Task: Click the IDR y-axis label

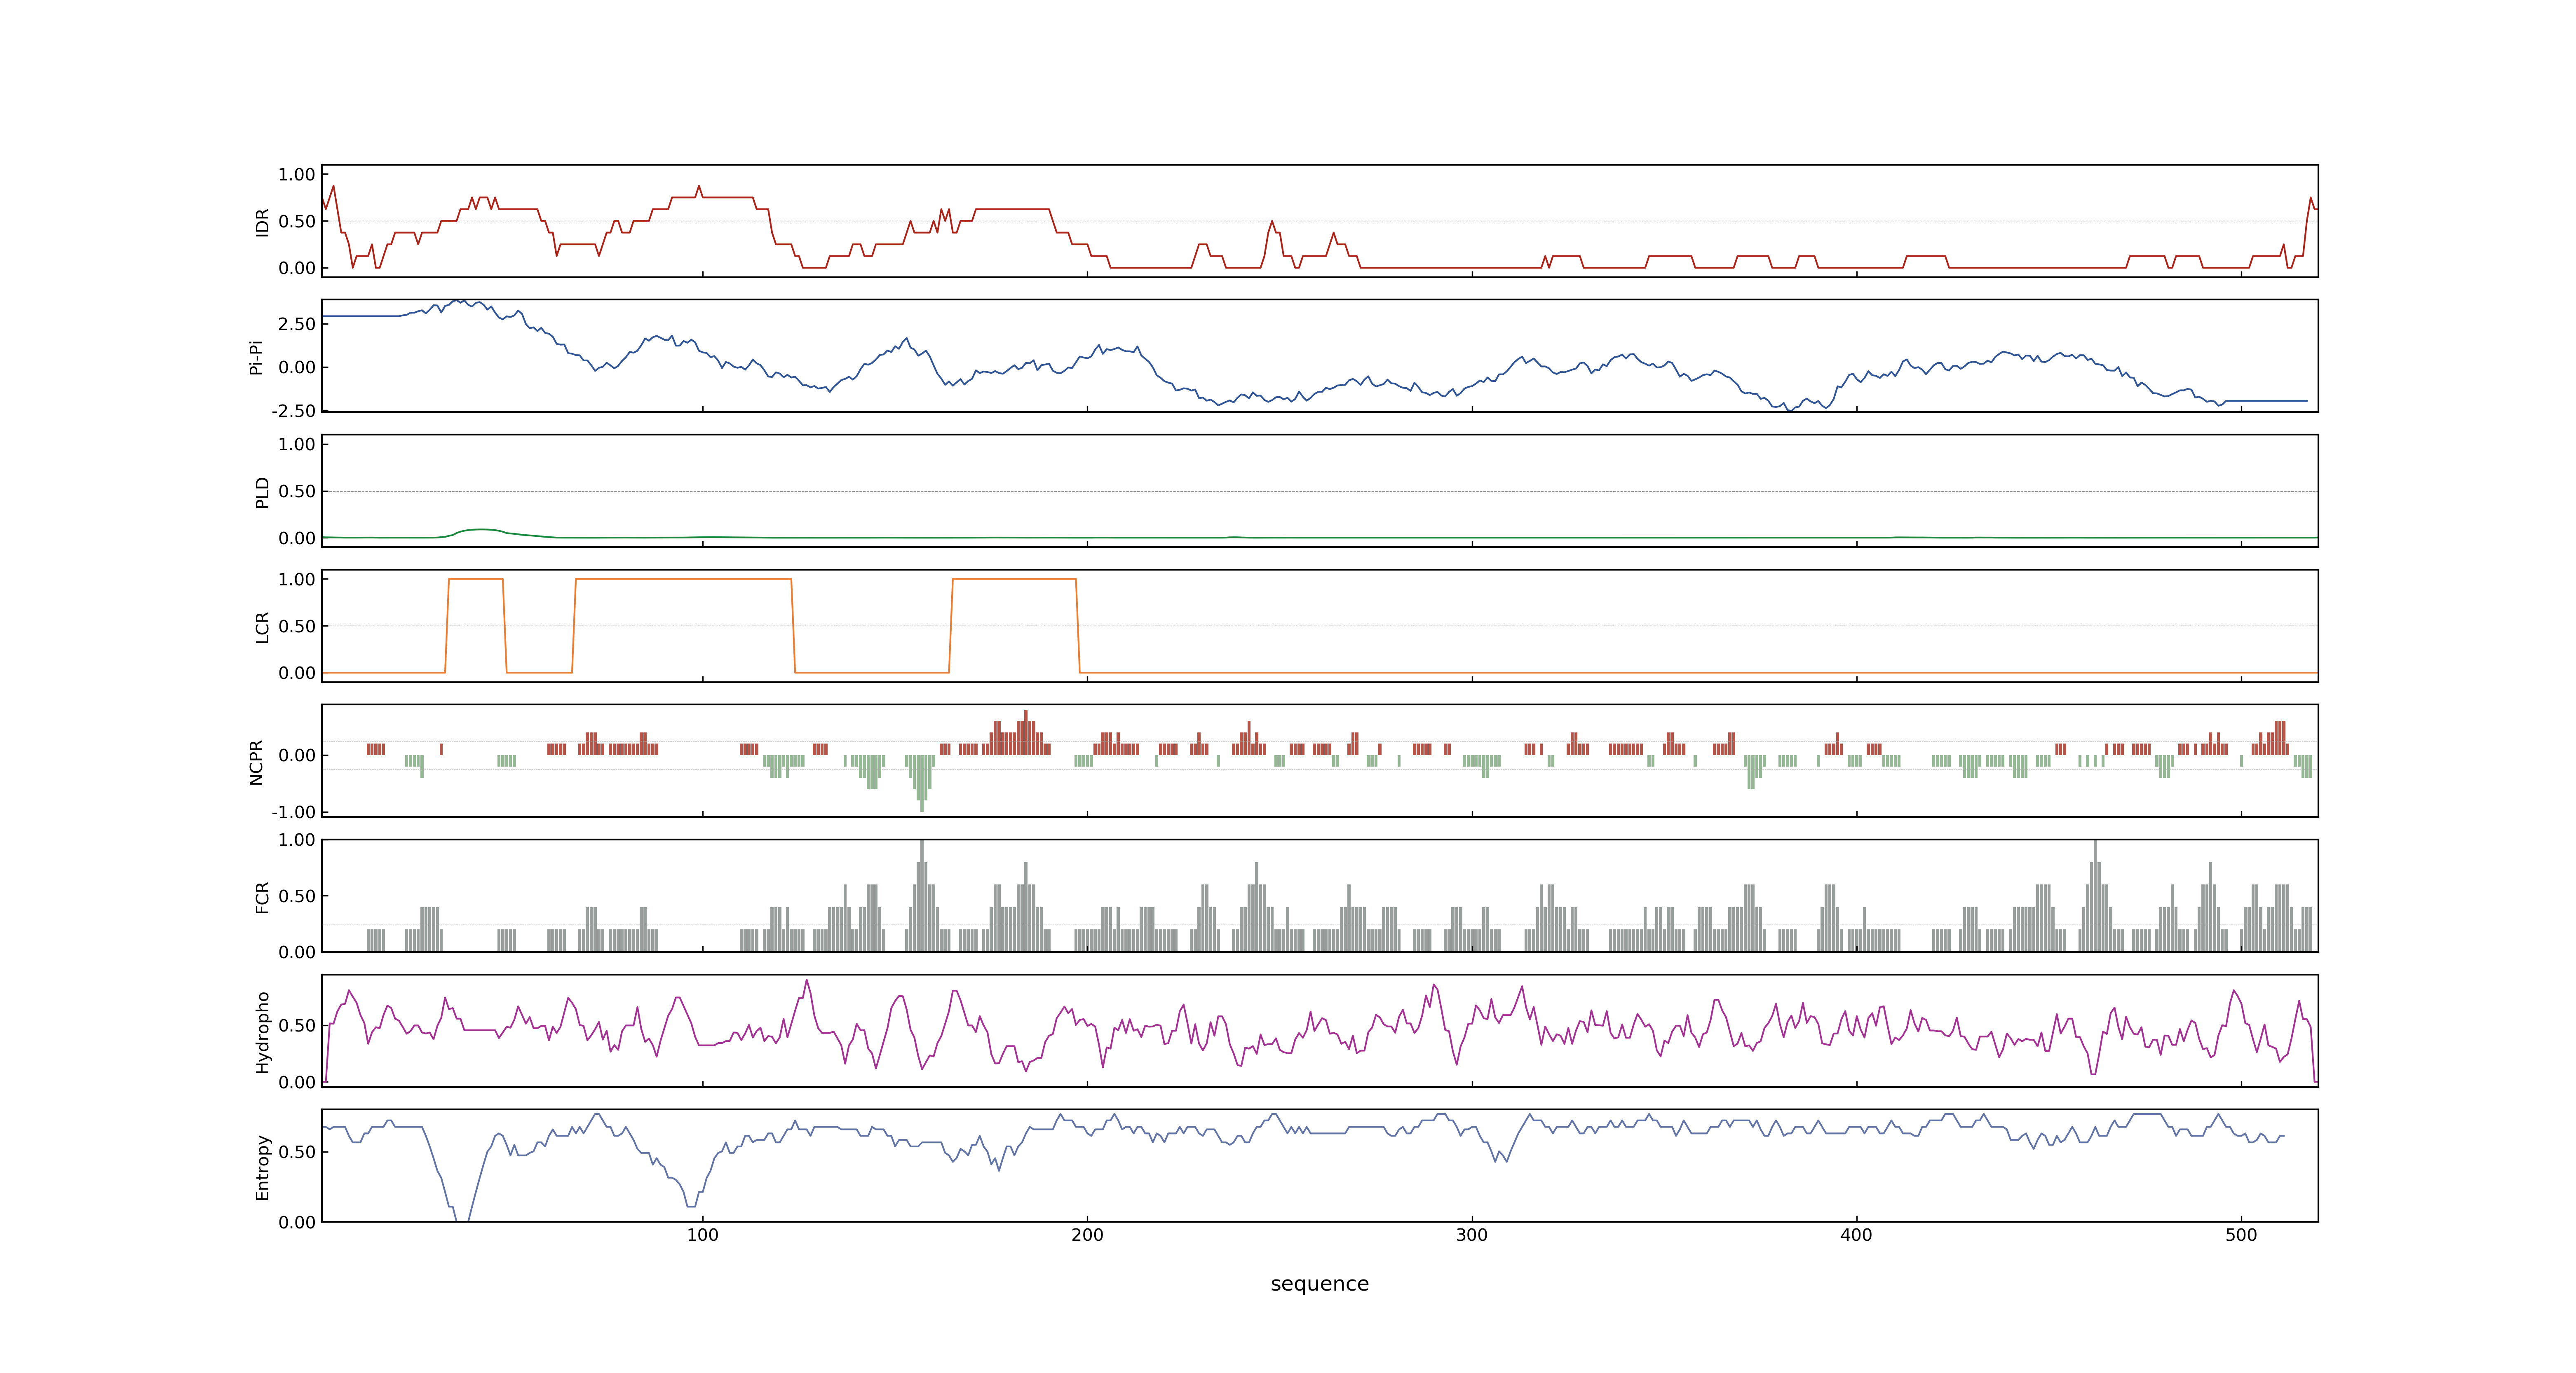Action: 262,222
